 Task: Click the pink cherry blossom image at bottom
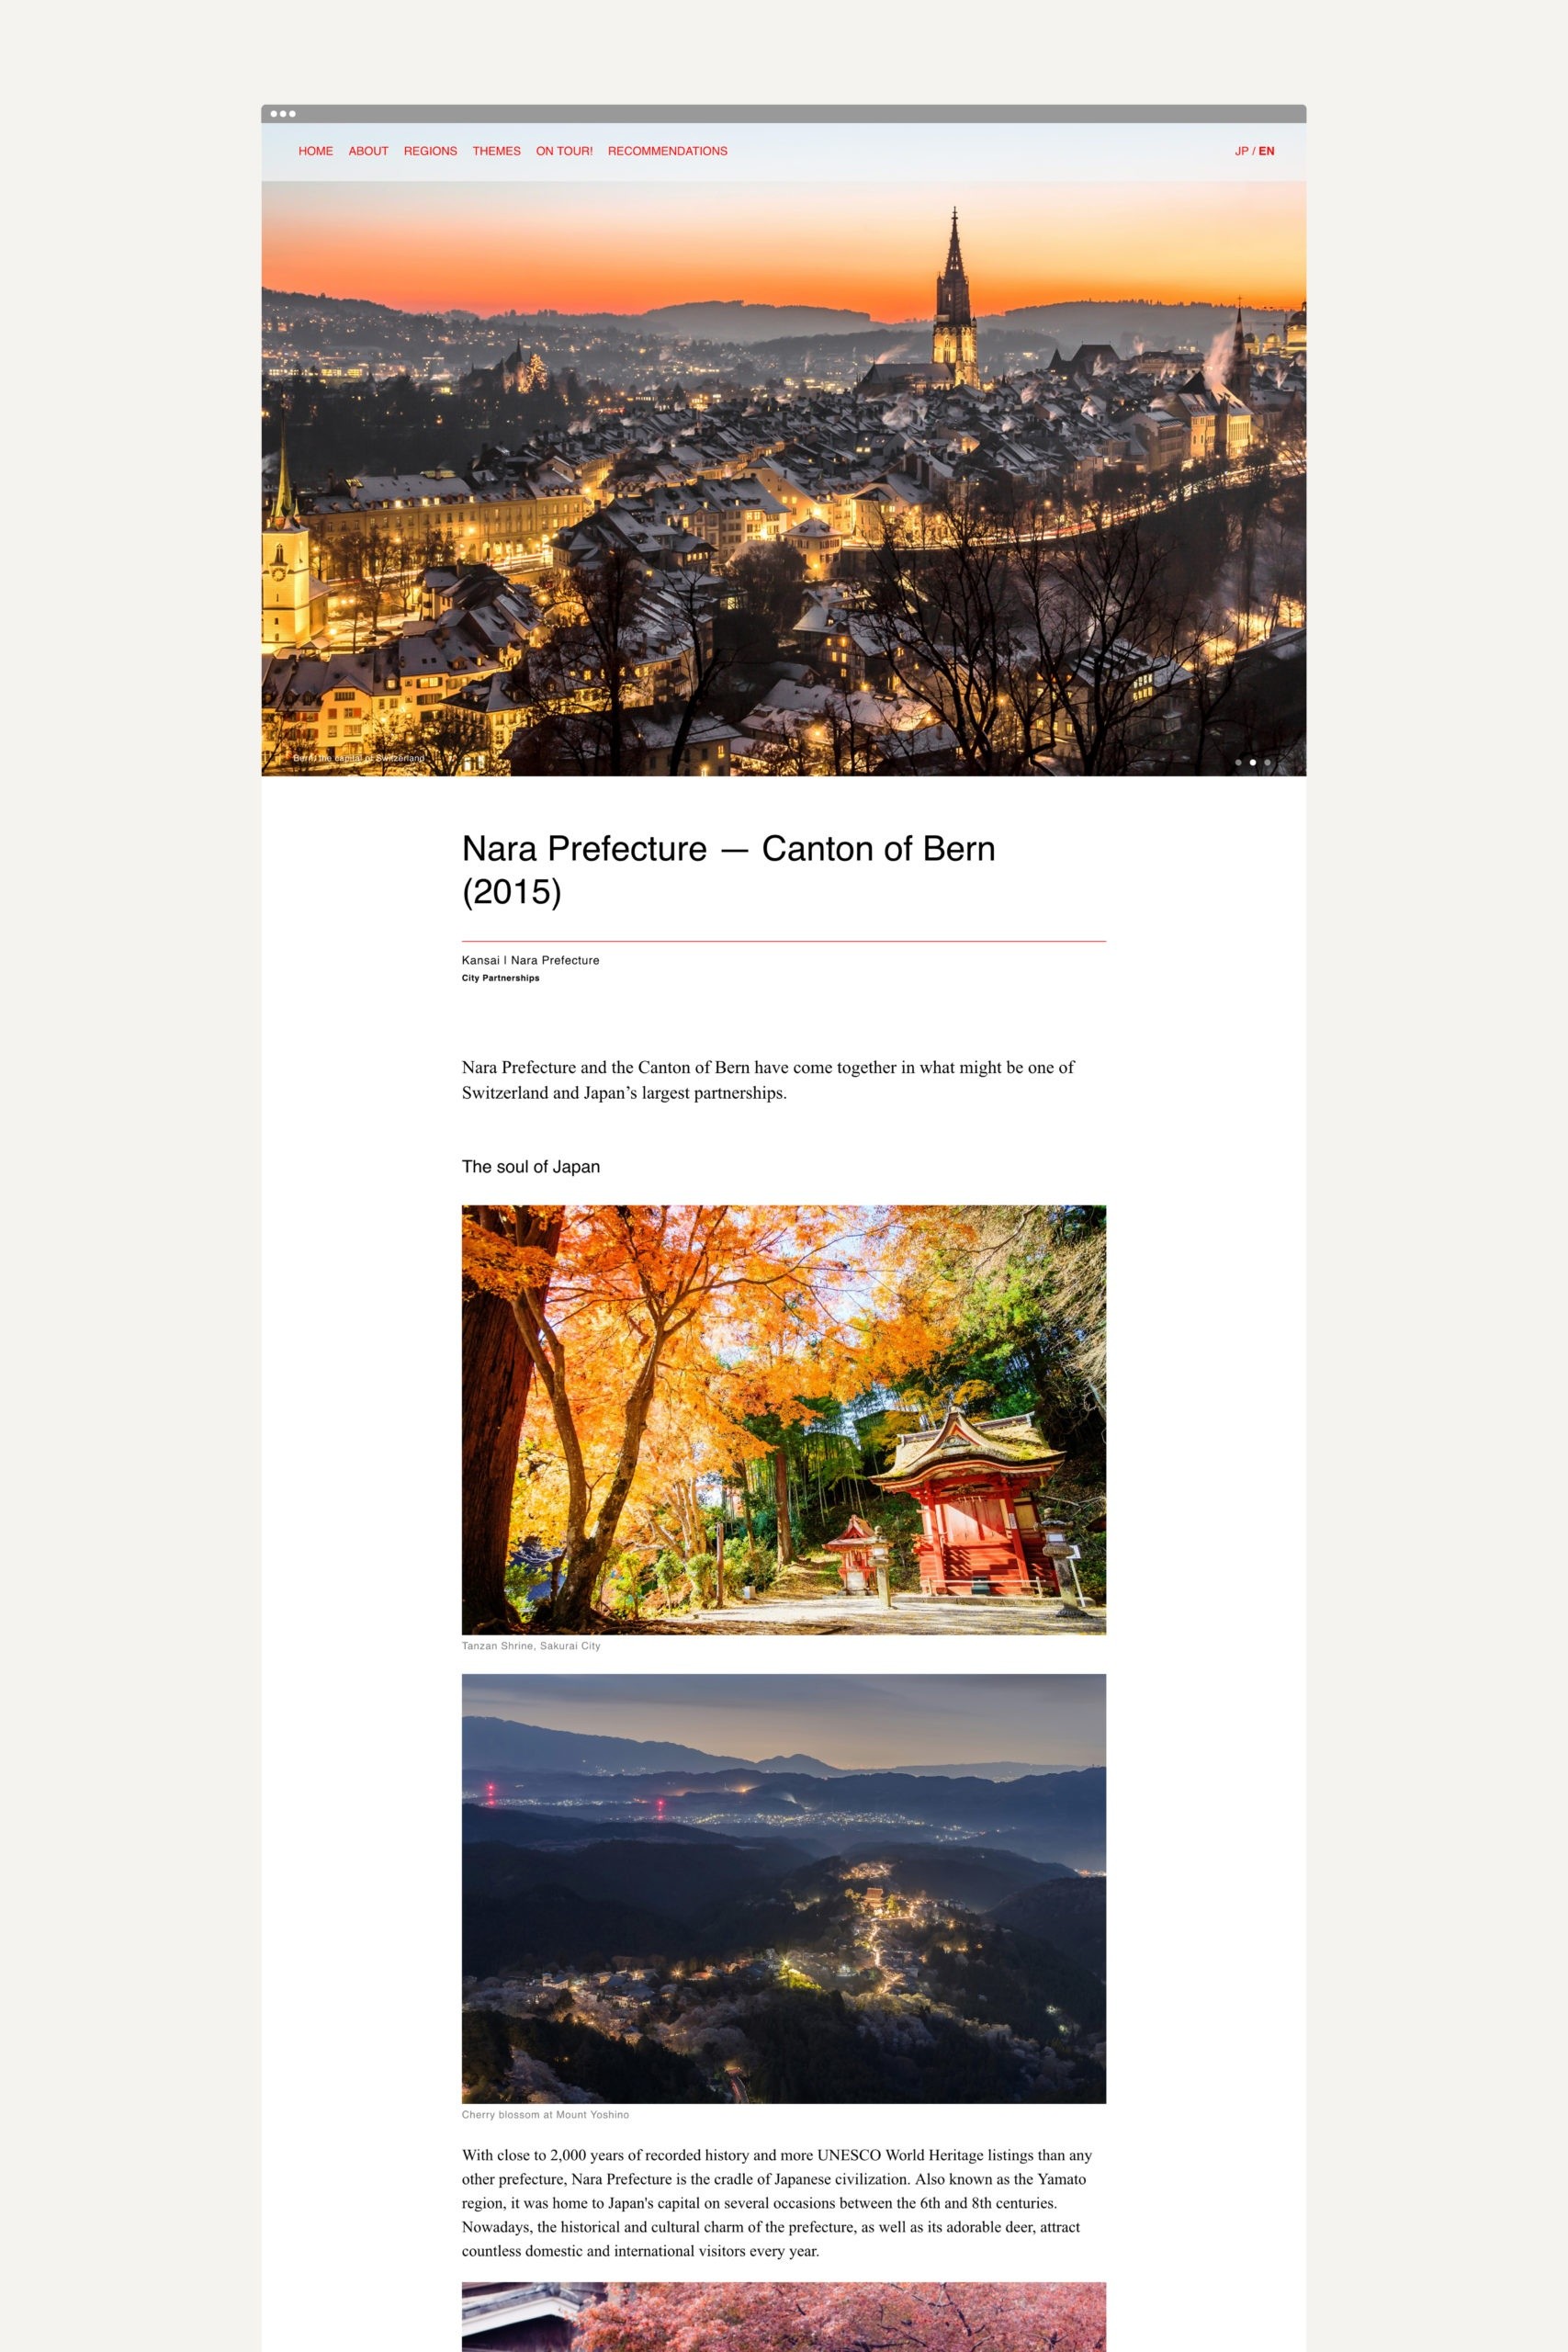pyautogui.click(x=784, y=2317)
